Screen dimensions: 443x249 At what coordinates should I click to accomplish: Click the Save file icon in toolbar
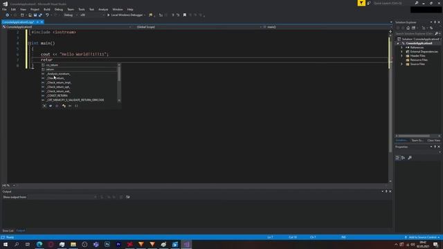[35, 15]
